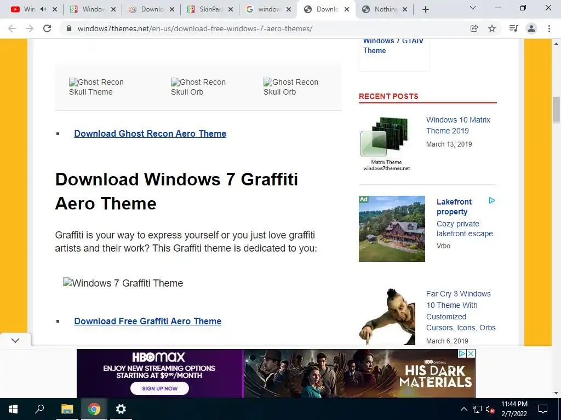Click the browser back arrow
The height and width of the screenshot is (420, 561).
pyautogui.click(x=12, y=28)
